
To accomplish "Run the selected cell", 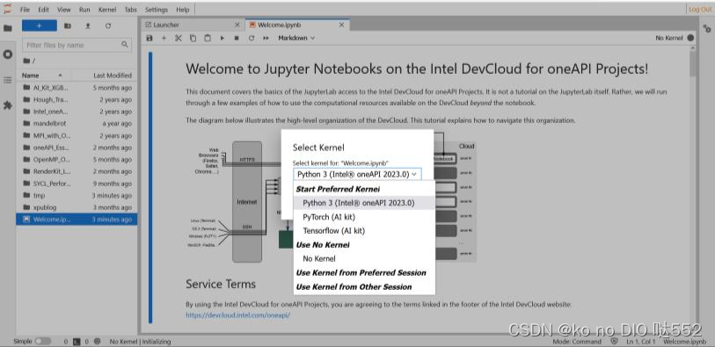I will click(x=223, y=39).
